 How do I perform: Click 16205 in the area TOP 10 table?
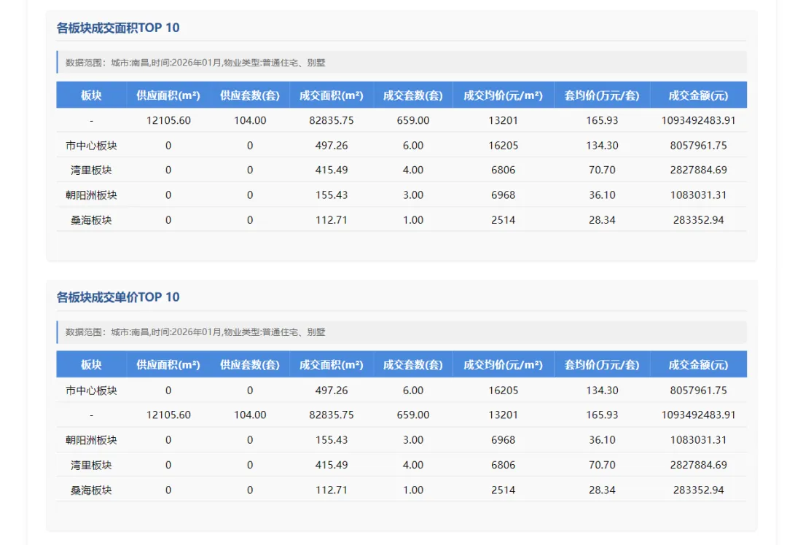point(503,146)
